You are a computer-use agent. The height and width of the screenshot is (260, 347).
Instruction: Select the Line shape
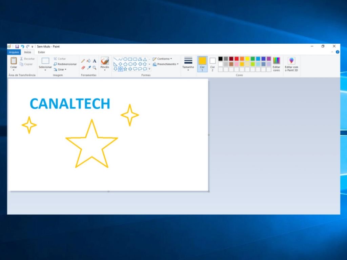pos(115,59)
